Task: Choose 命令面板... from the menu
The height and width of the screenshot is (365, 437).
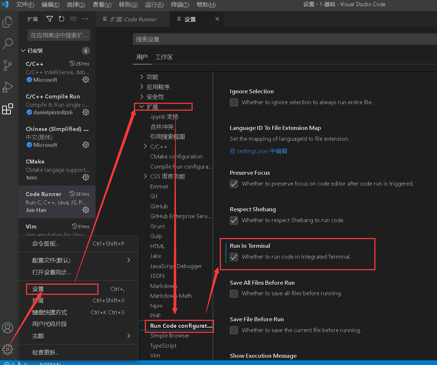Action: pos(78,243)
